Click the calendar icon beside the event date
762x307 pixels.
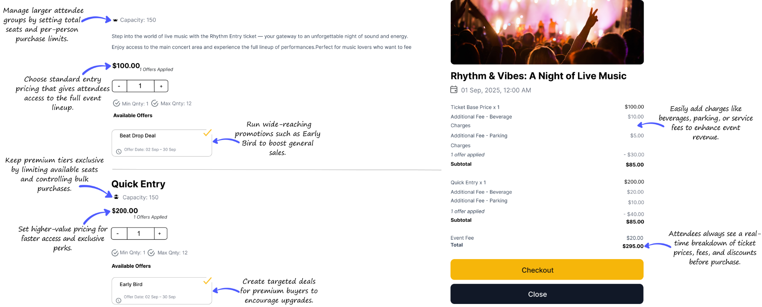[454, 90]
